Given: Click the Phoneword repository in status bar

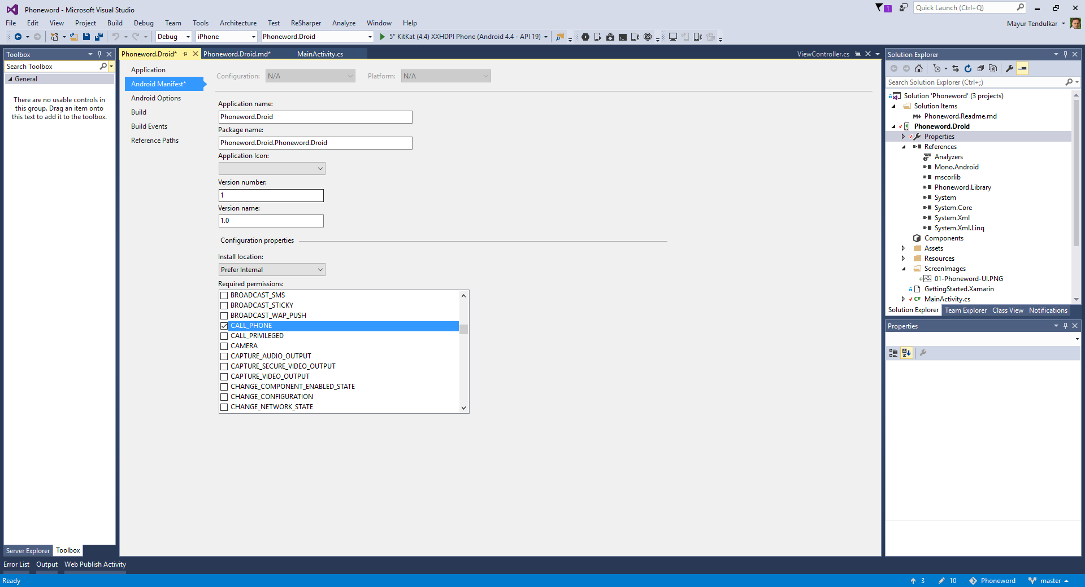Looking at the screenshot, I should tap(992, 581).
